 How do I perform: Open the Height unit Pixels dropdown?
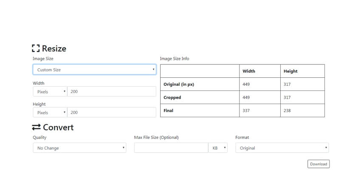point(50,113)
